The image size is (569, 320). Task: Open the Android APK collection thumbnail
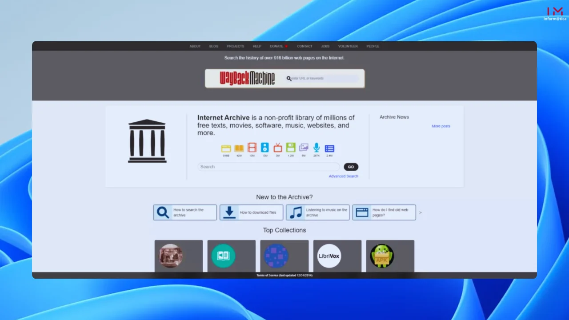click(x=382, y=256)
